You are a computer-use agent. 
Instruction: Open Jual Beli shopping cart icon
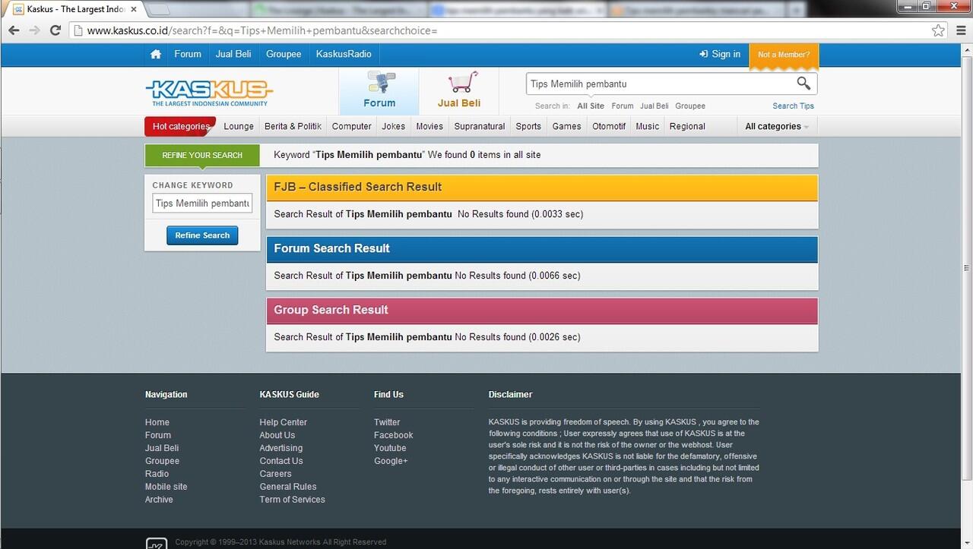(x=459, y=91)
